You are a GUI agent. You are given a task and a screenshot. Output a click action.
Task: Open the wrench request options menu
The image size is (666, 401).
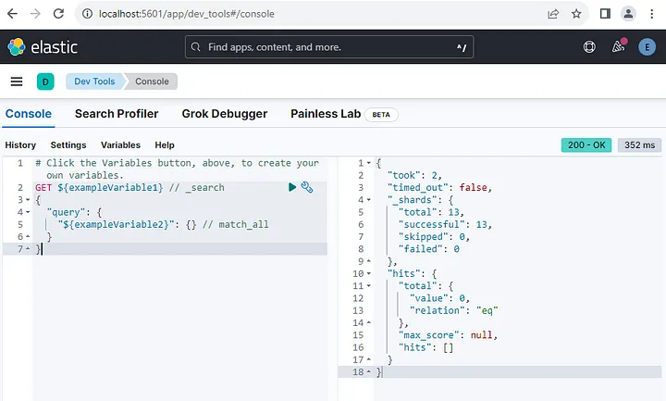[307, 187]
